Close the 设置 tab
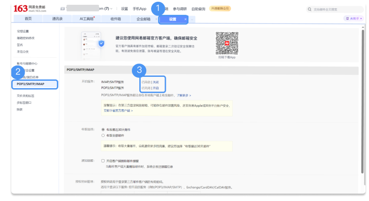This screenshot has height=201, width=369. pyautogui.click(x=185, y=19)
